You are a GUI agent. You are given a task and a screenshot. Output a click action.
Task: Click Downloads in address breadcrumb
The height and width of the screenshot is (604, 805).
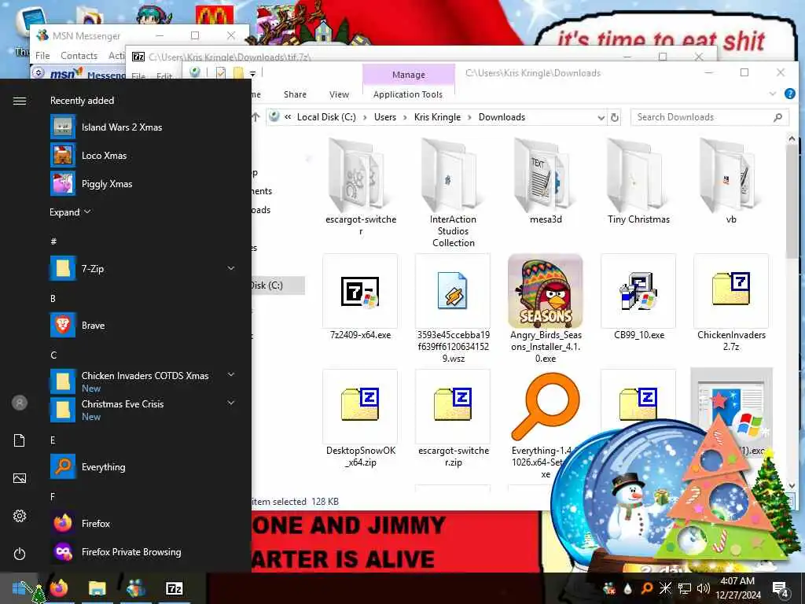502,117
